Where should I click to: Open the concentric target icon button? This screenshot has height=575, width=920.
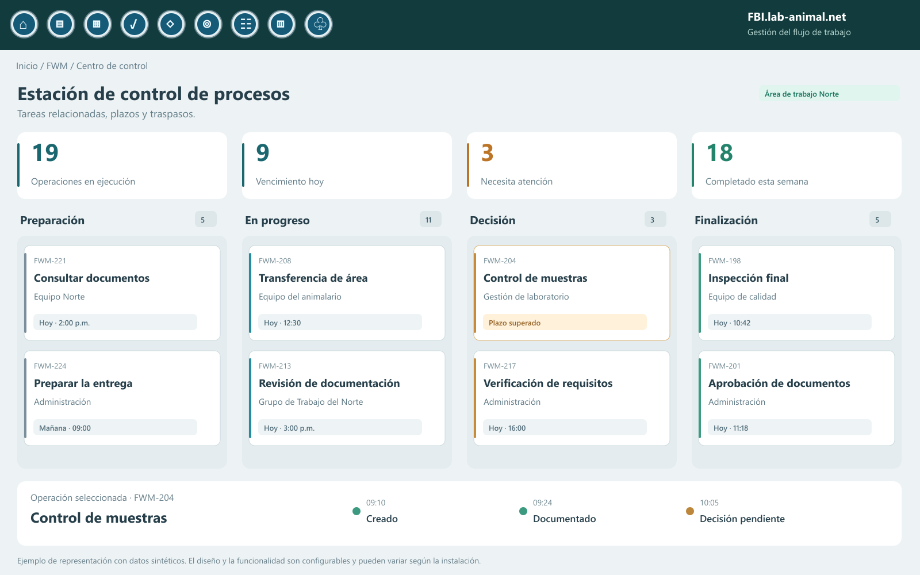click(x=208, y=25)
